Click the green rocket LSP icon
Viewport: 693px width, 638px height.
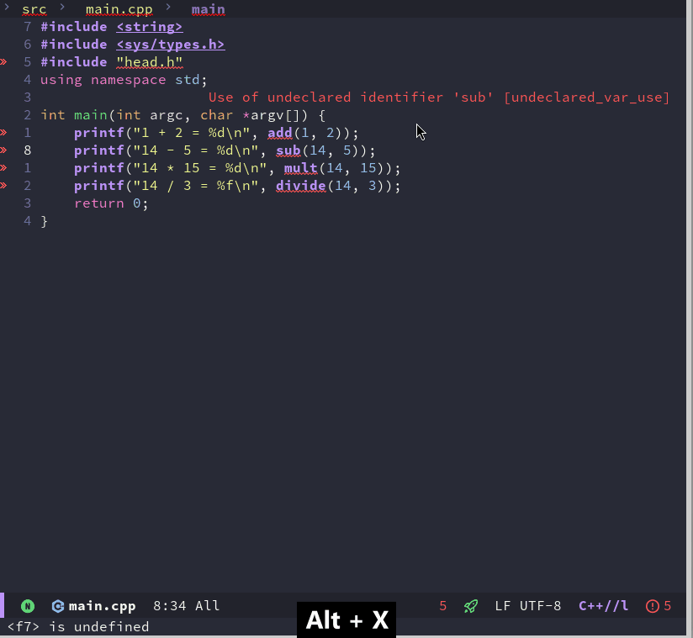(471, 606)
